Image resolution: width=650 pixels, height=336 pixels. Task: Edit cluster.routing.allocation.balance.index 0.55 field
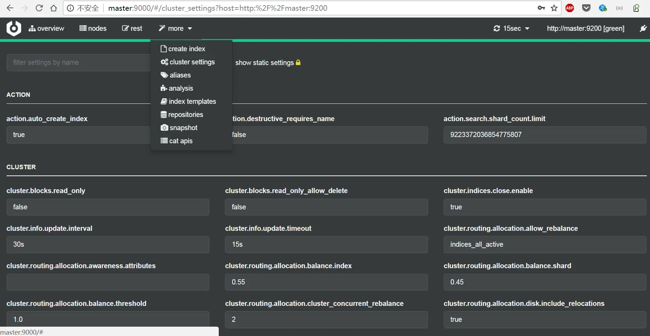pos(326,282)
